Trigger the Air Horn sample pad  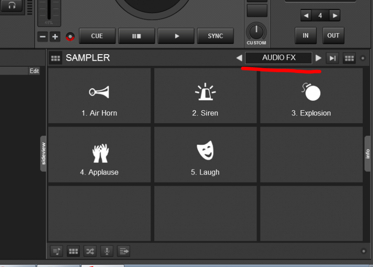pyautogui.click(x=99, y=97)
